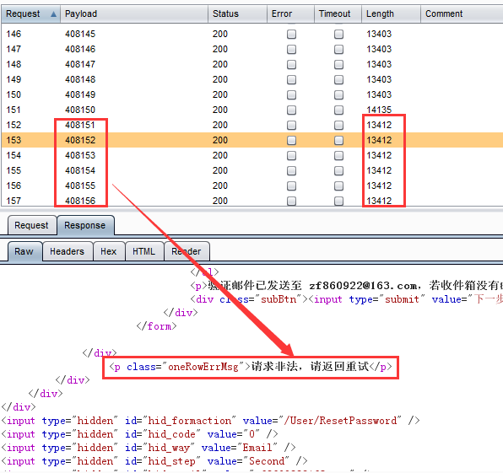503x473 pixels.
Task: Click the closing form tag line
Action: (156, 326)
